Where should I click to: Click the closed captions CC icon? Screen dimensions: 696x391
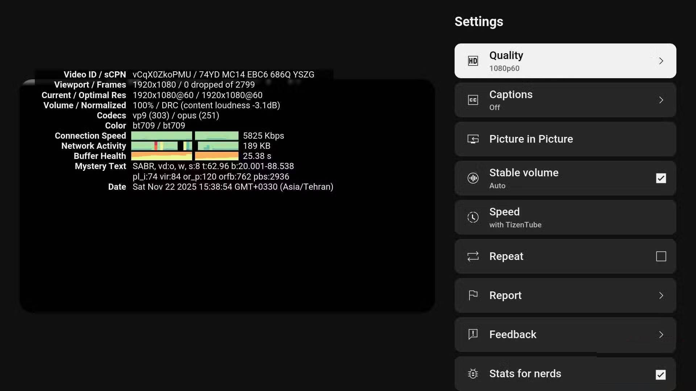click(473, 100)
